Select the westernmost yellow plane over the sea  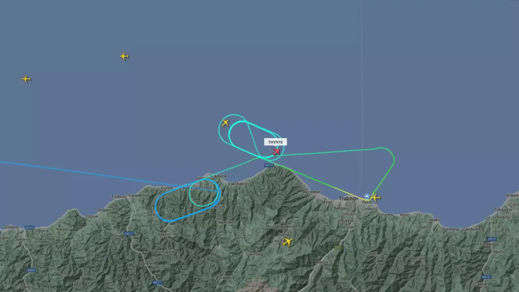coord(26,79)
